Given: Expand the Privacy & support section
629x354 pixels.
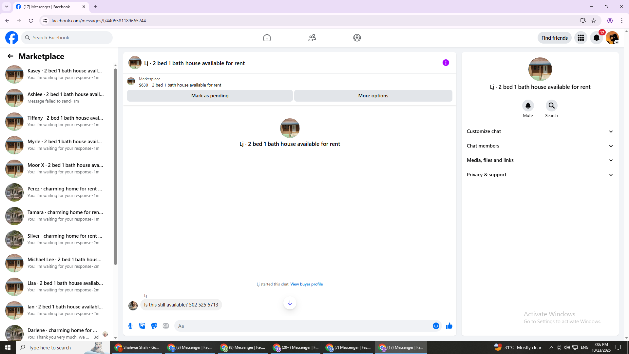Looking at the screenshot, I should coord(540,175).
